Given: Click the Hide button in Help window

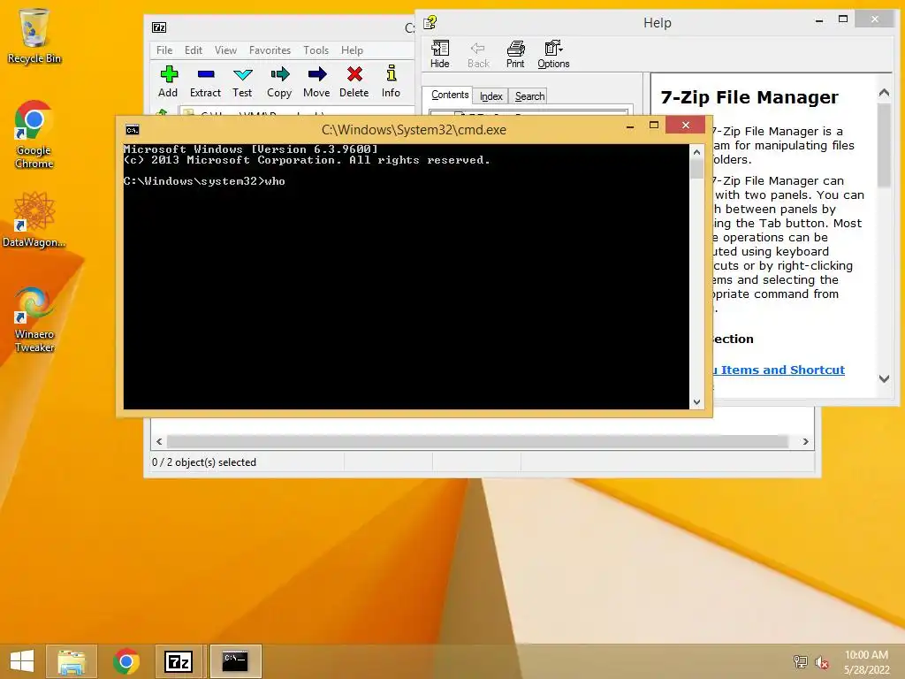Looking at the screenshot, I should pyautogui.click(x=440, y=54).
